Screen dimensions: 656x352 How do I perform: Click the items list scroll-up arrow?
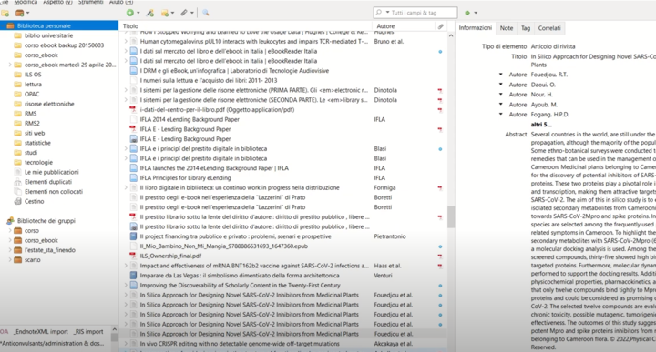[451, 35]
